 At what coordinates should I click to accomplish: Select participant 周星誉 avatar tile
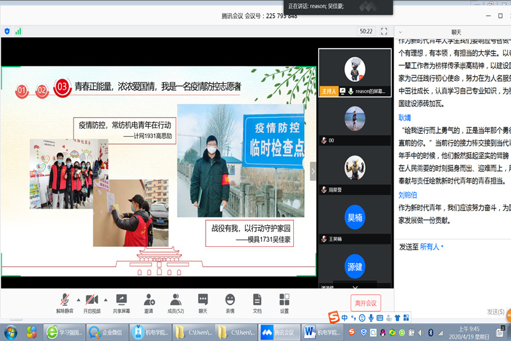[355, 171]
